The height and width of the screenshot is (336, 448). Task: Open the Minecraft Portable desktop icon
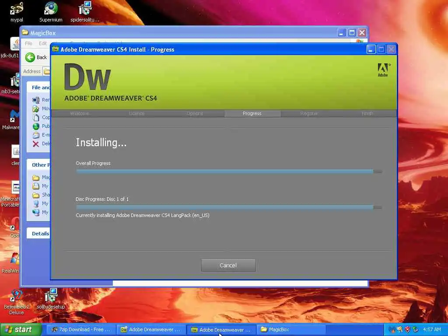click(x=11, y=194)
